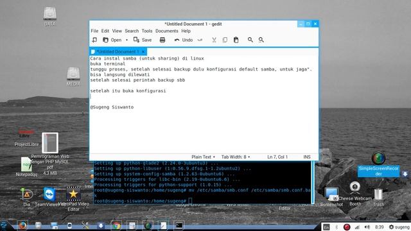Open Find with the magnifier icon

[250, 40]
